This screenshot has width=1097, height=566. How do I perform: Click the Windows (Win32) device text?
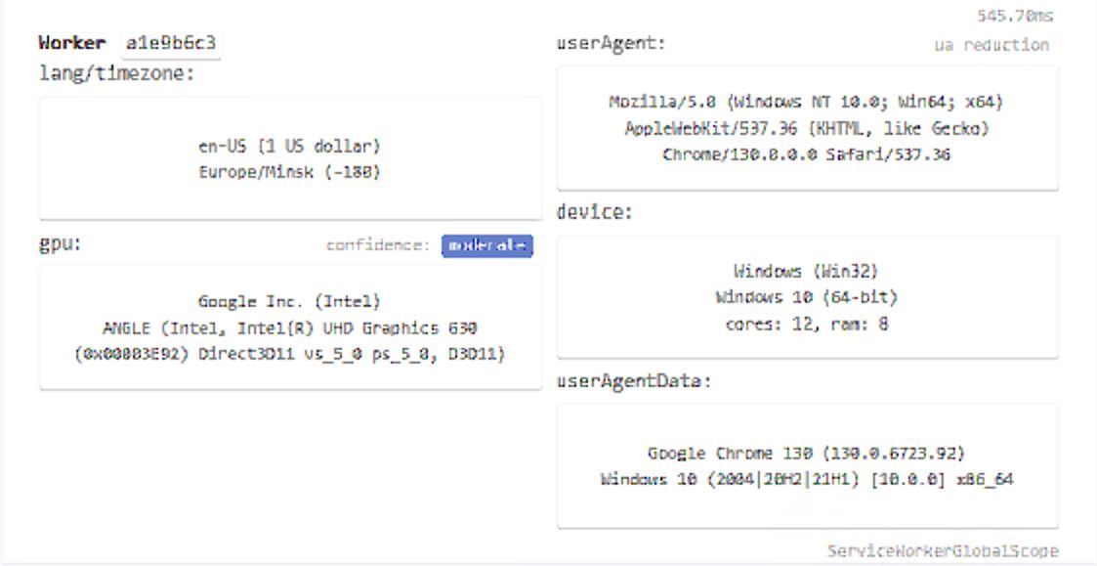[806, 271]
